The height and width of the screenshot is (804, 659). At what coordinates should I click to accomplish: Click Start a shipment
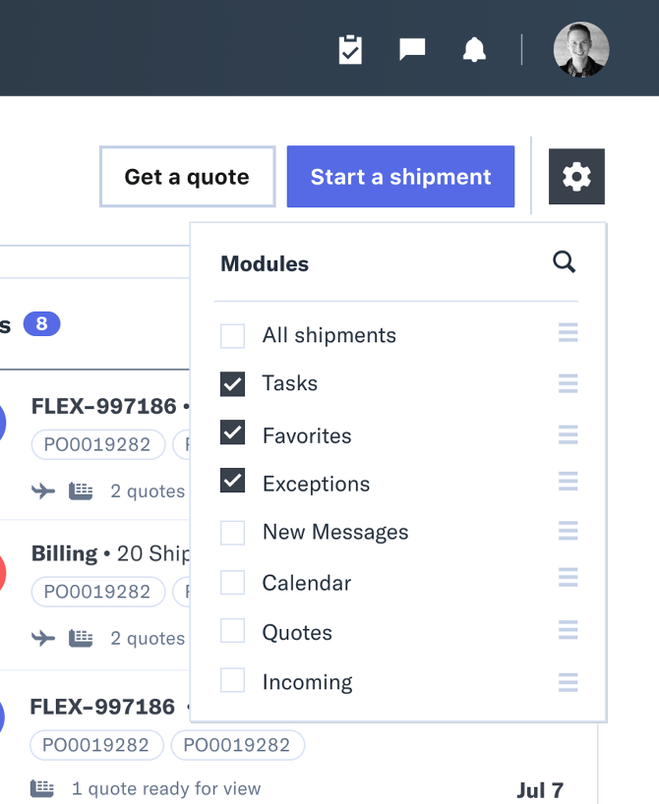tap(400, 176)
